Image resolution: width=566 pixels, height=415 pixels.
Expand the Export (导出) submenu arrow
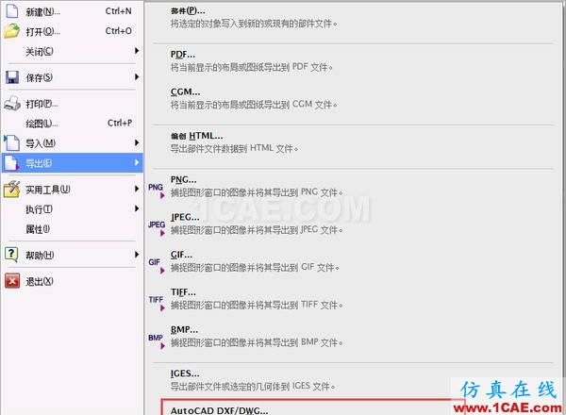click(137, 162)
